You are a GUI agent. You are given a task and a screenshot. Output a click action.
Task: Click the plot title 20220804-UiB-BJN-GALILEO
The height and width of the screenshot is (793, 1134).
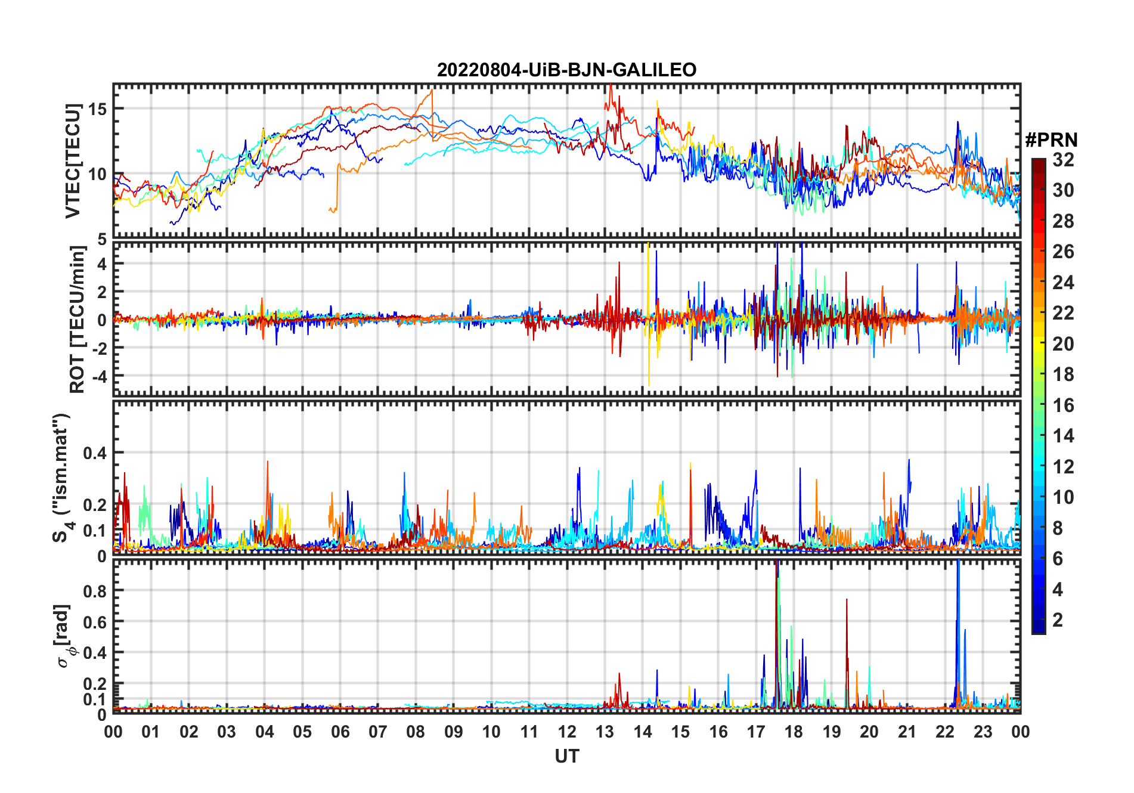click(x=566, y=70)
